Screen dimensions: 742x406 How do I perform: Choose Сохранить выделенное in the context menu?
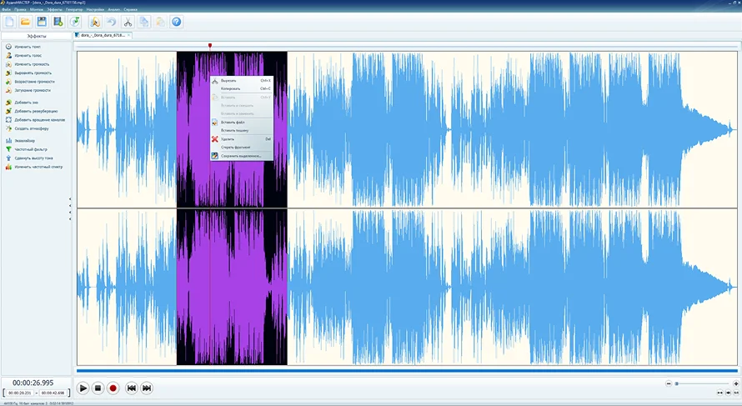[241, 156]
